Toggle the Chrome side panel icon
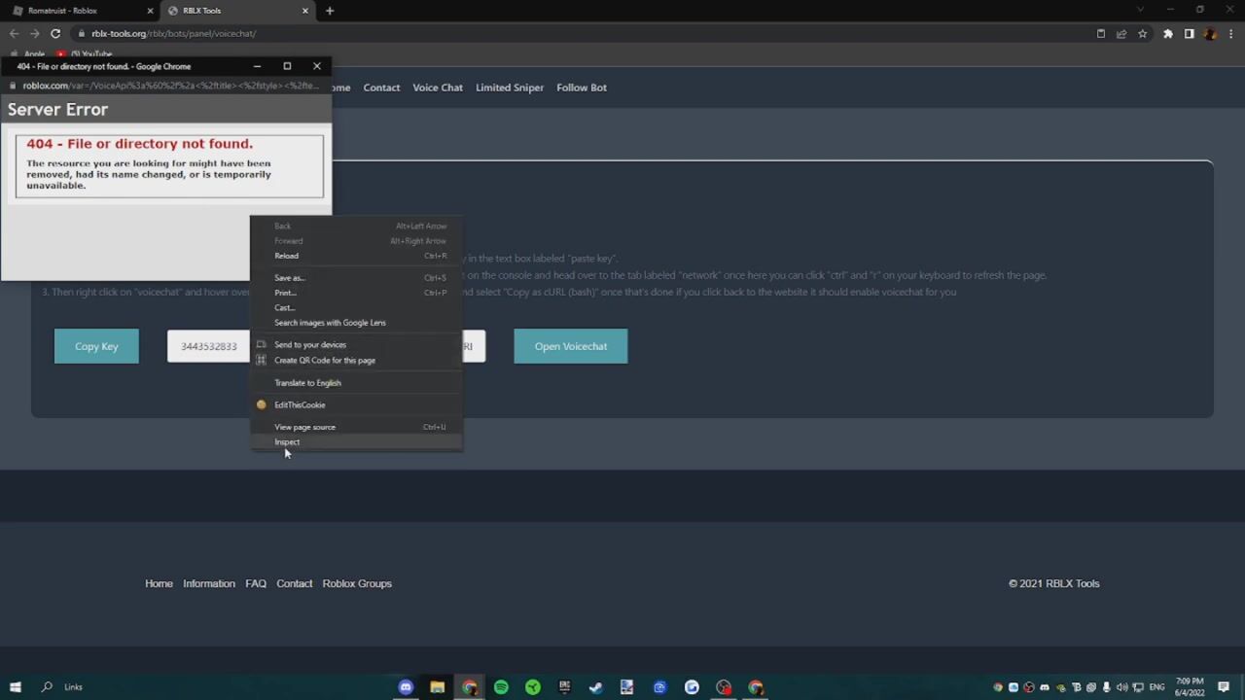Image resolution: width=1245 pixels, height=700 pixels. (x=1189, y=33)
